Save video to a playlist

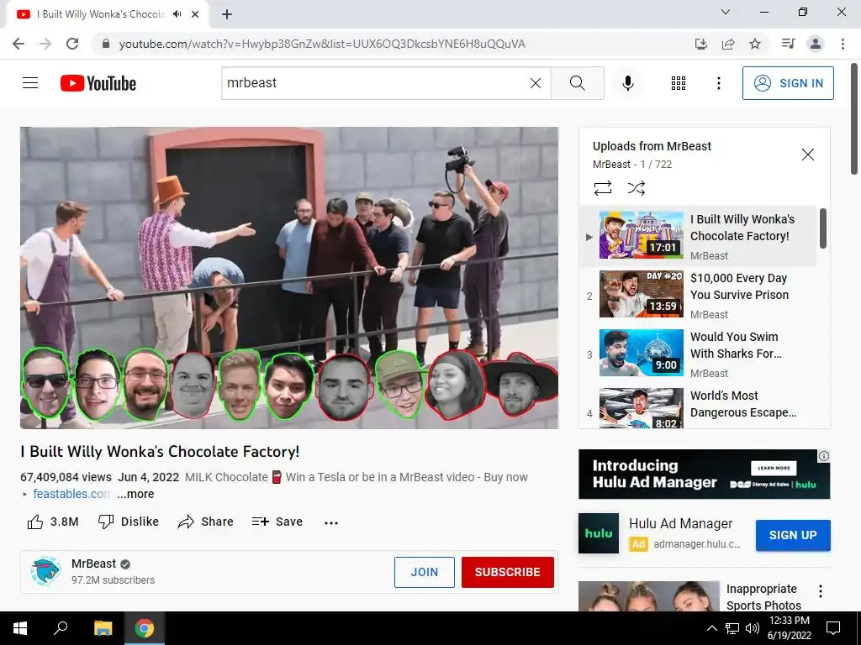pyautogui.click(x=277, y=522)
